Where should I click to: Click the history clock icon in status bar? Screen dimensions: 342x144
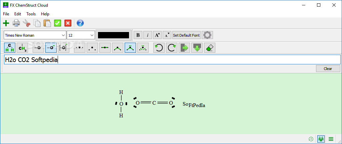coord(311,139)
